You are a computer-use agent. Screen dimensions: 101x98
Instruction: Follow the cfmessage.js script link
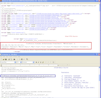point(45,15)
